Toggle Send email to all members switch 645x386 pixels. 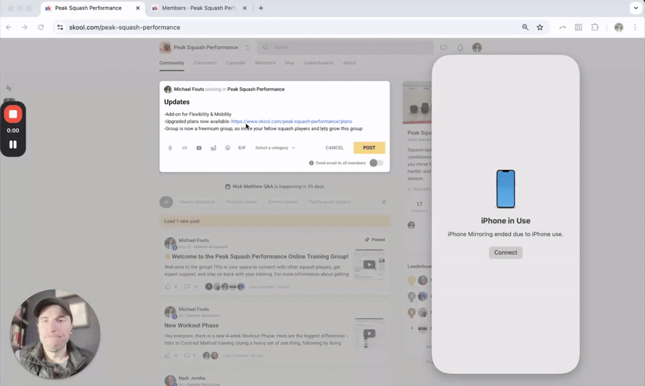tap(376, 163)
